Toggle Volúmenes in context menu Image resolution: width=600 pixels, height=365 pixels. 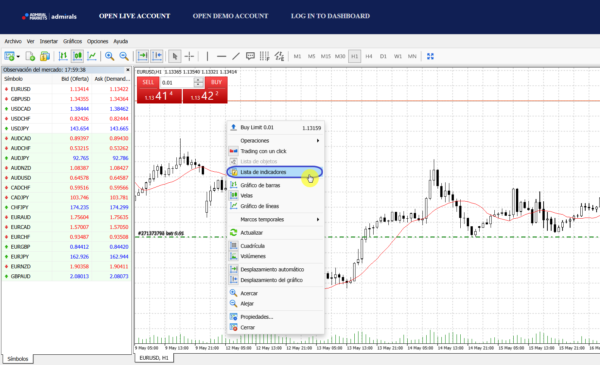tap(276, 256)
